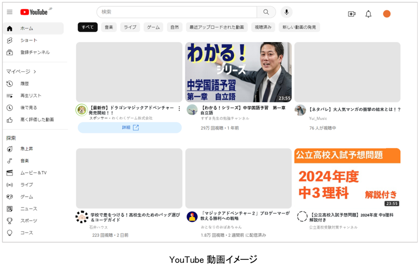The height and width of the screenshot is (266, 419).
Task: Click the YouTube logo
Action: coord(34,12)
